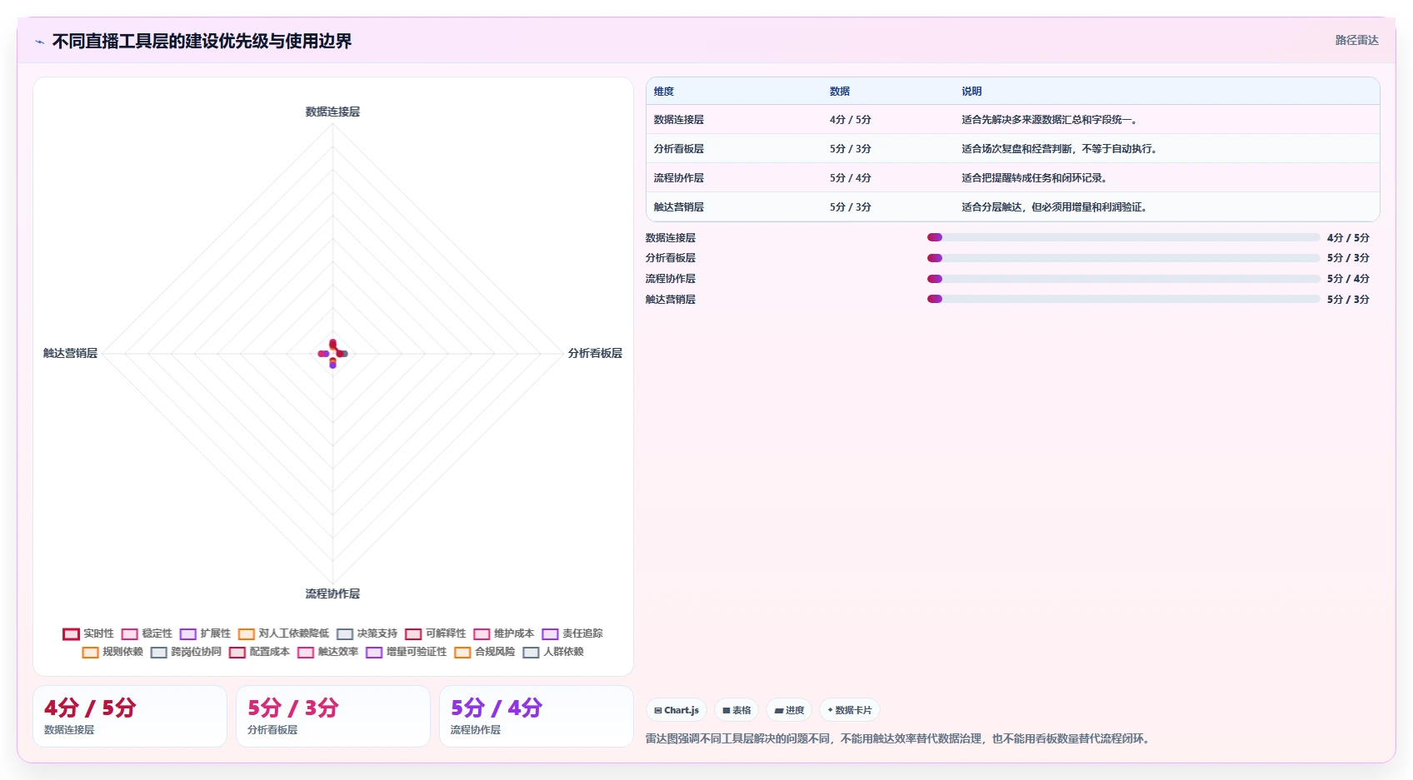The height and width of the screenshot is (780, 1413).
Task: Click the 触达营销层 progress bar
Action: click(x=1123, y=299)
